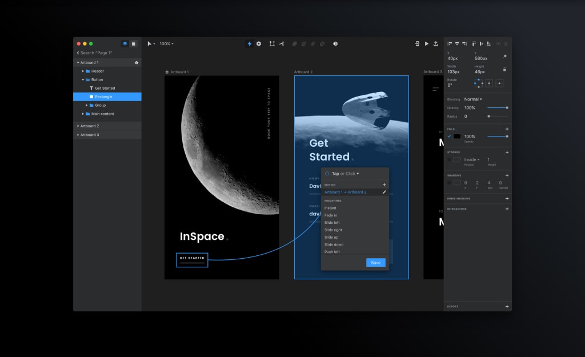Image resolution: width=585 pixels, height=357 pixels.
Task: Click the transform/frame tool icon
Action: 271,43
